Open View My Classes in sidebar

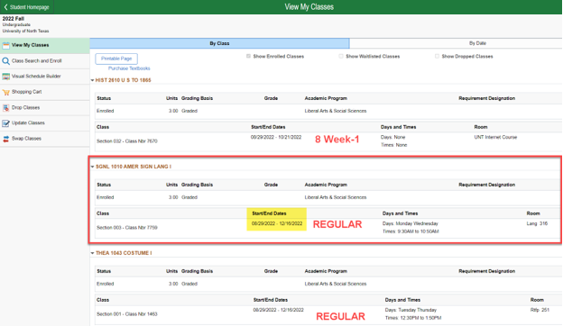pyautogui.click(x=44, y=46)
